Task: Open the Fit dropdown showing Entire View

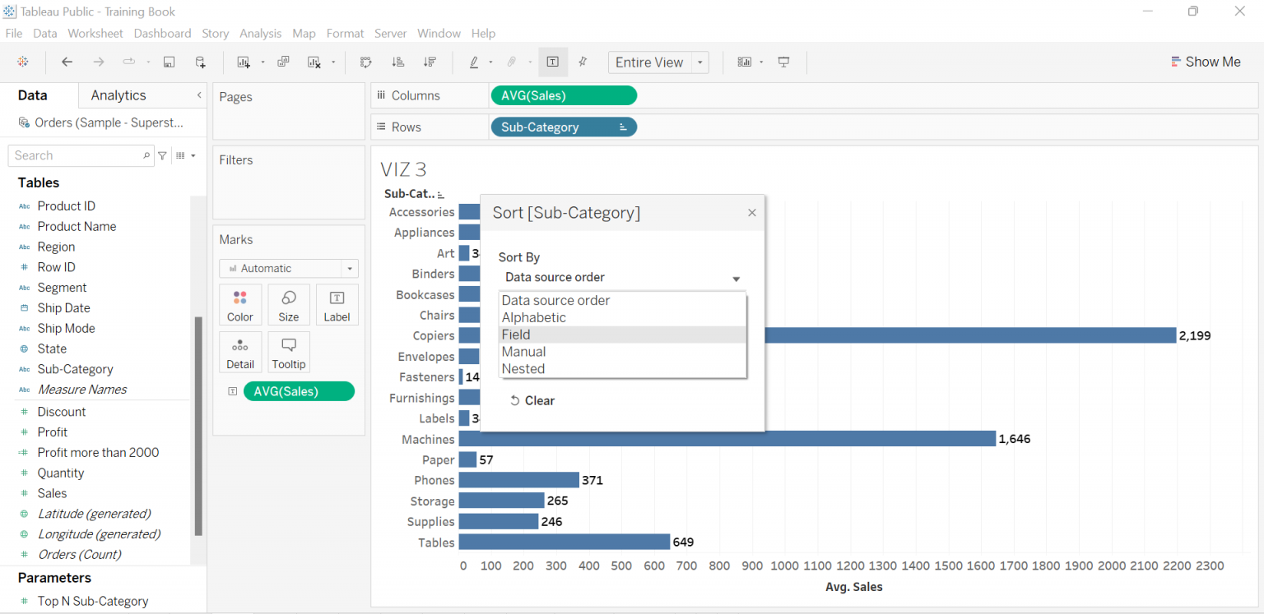Action: click(x=700, y=62)
